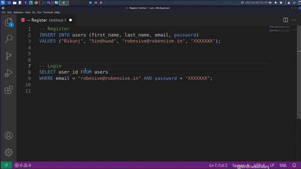Image resolution: width=301 pixels, height=169 pixels.
Task: Click the Split Editor Right icon
Action: 285,20
